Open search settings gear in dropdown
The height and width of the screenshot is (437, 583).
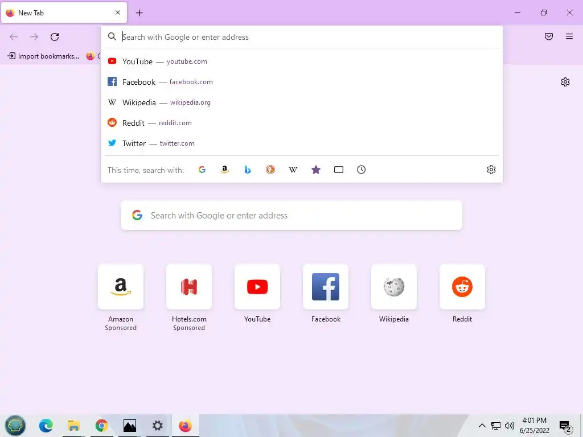[x=491, y=170]
